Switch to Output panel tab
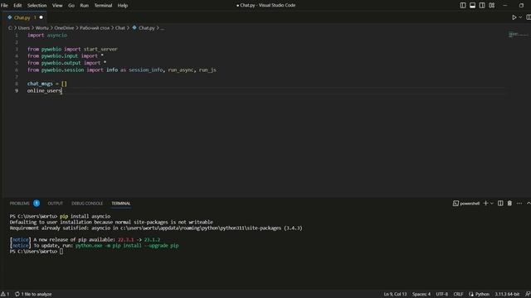 click(x=56, y=204)
